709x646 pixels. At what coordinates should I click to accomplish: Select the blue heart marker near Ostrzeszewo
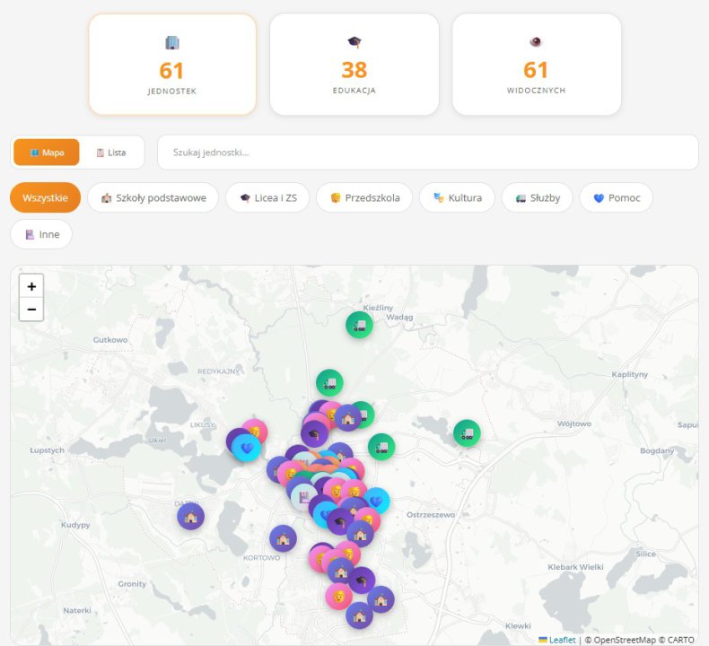tap(377, 501)
